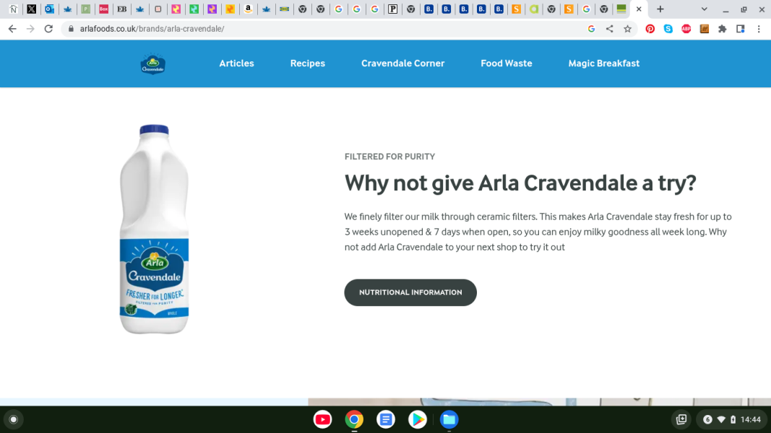Open the Adblock Plus extension

point(686,29)
